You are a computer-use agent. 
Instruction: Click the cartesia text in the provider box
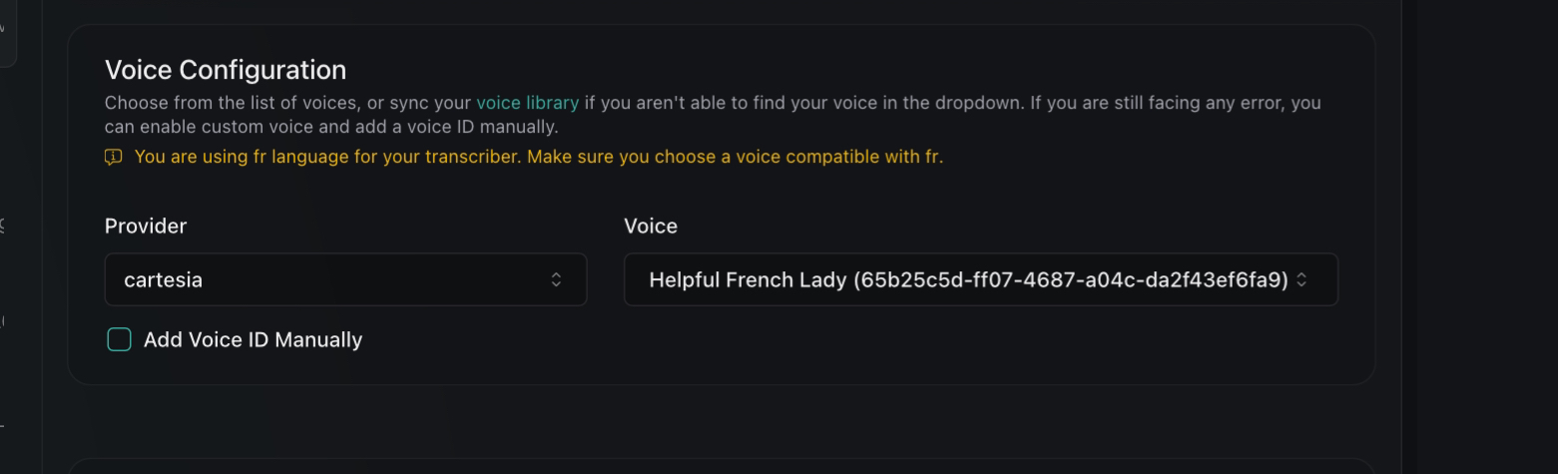pyautogui.click(x=163, y=280)
